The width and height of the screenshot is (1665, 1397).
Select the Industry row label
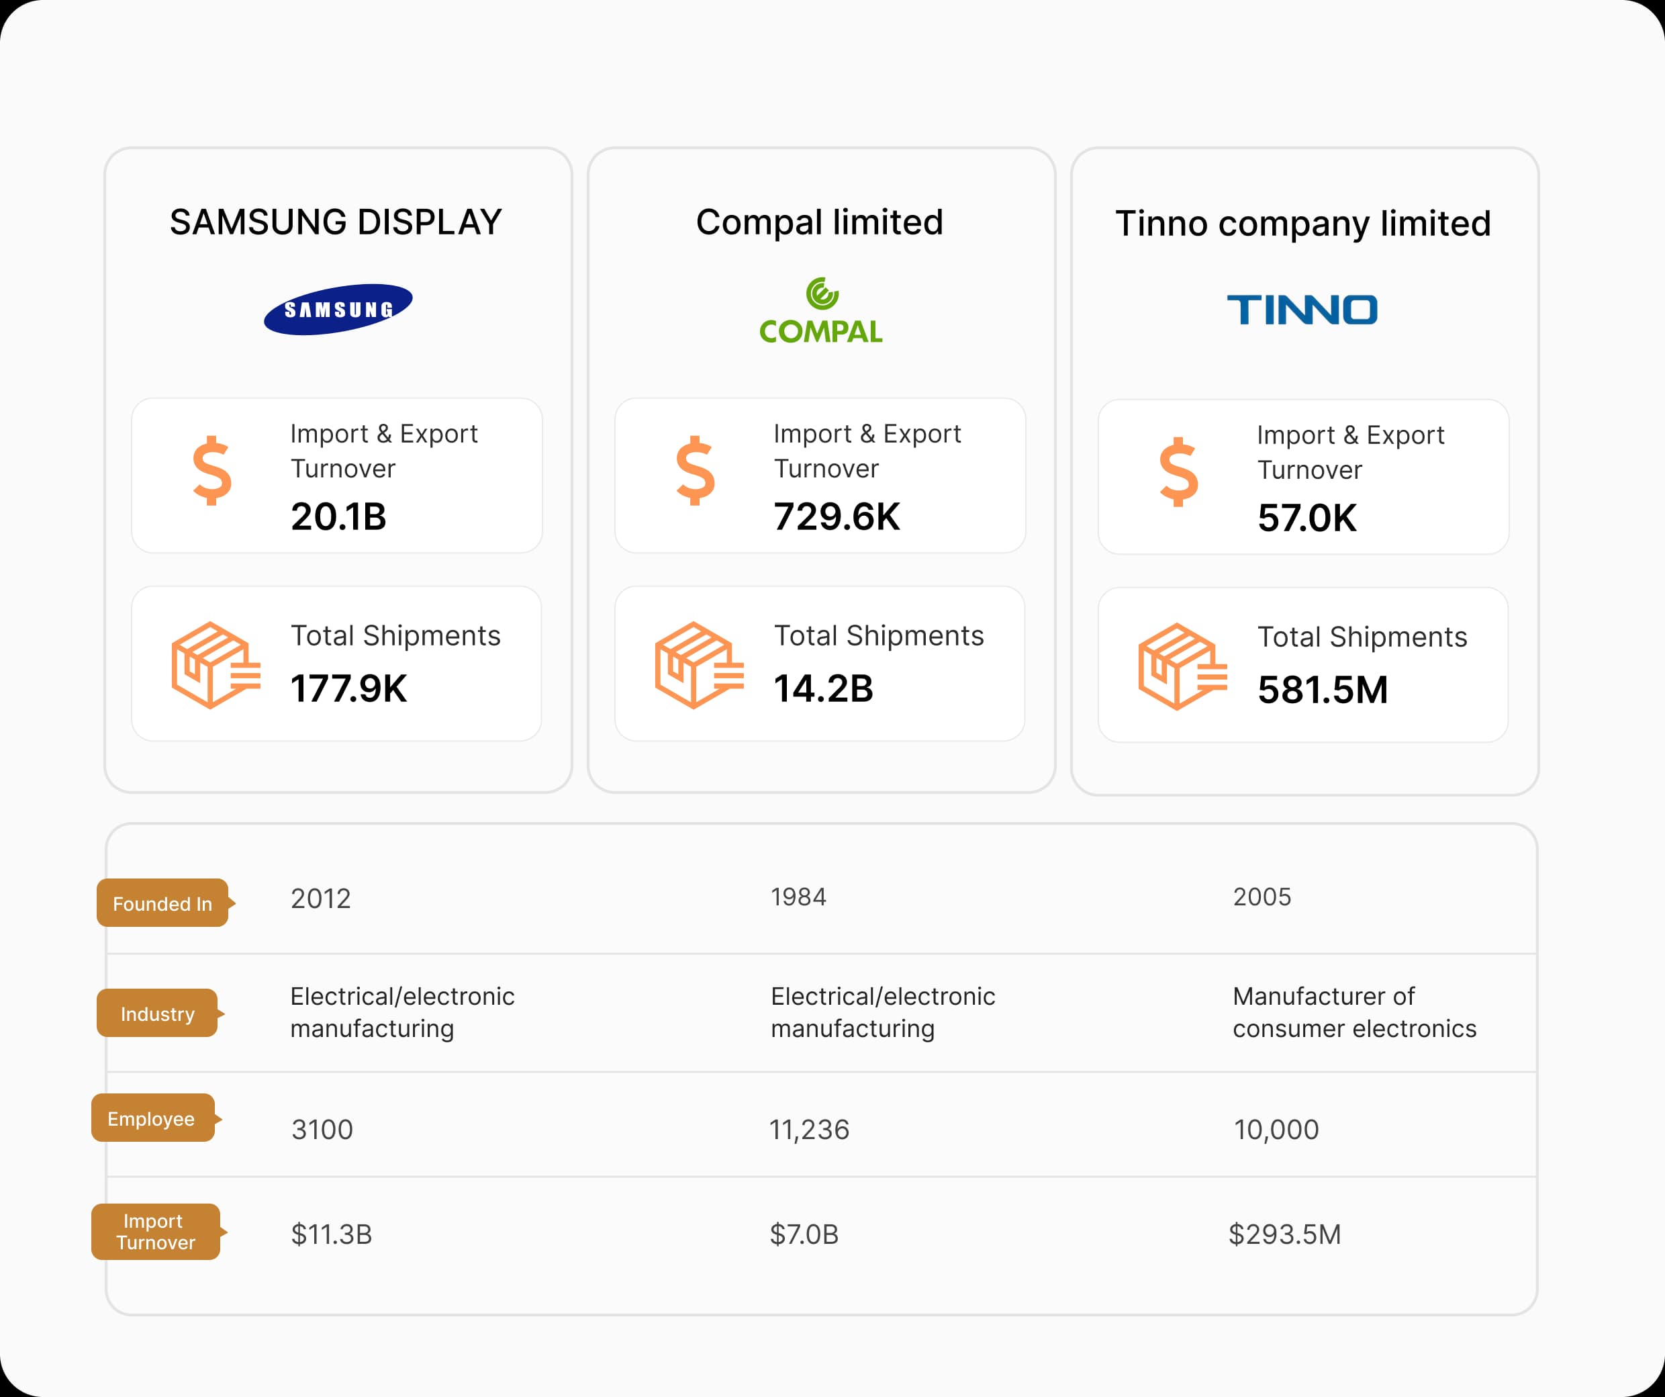pos(160,1013)
